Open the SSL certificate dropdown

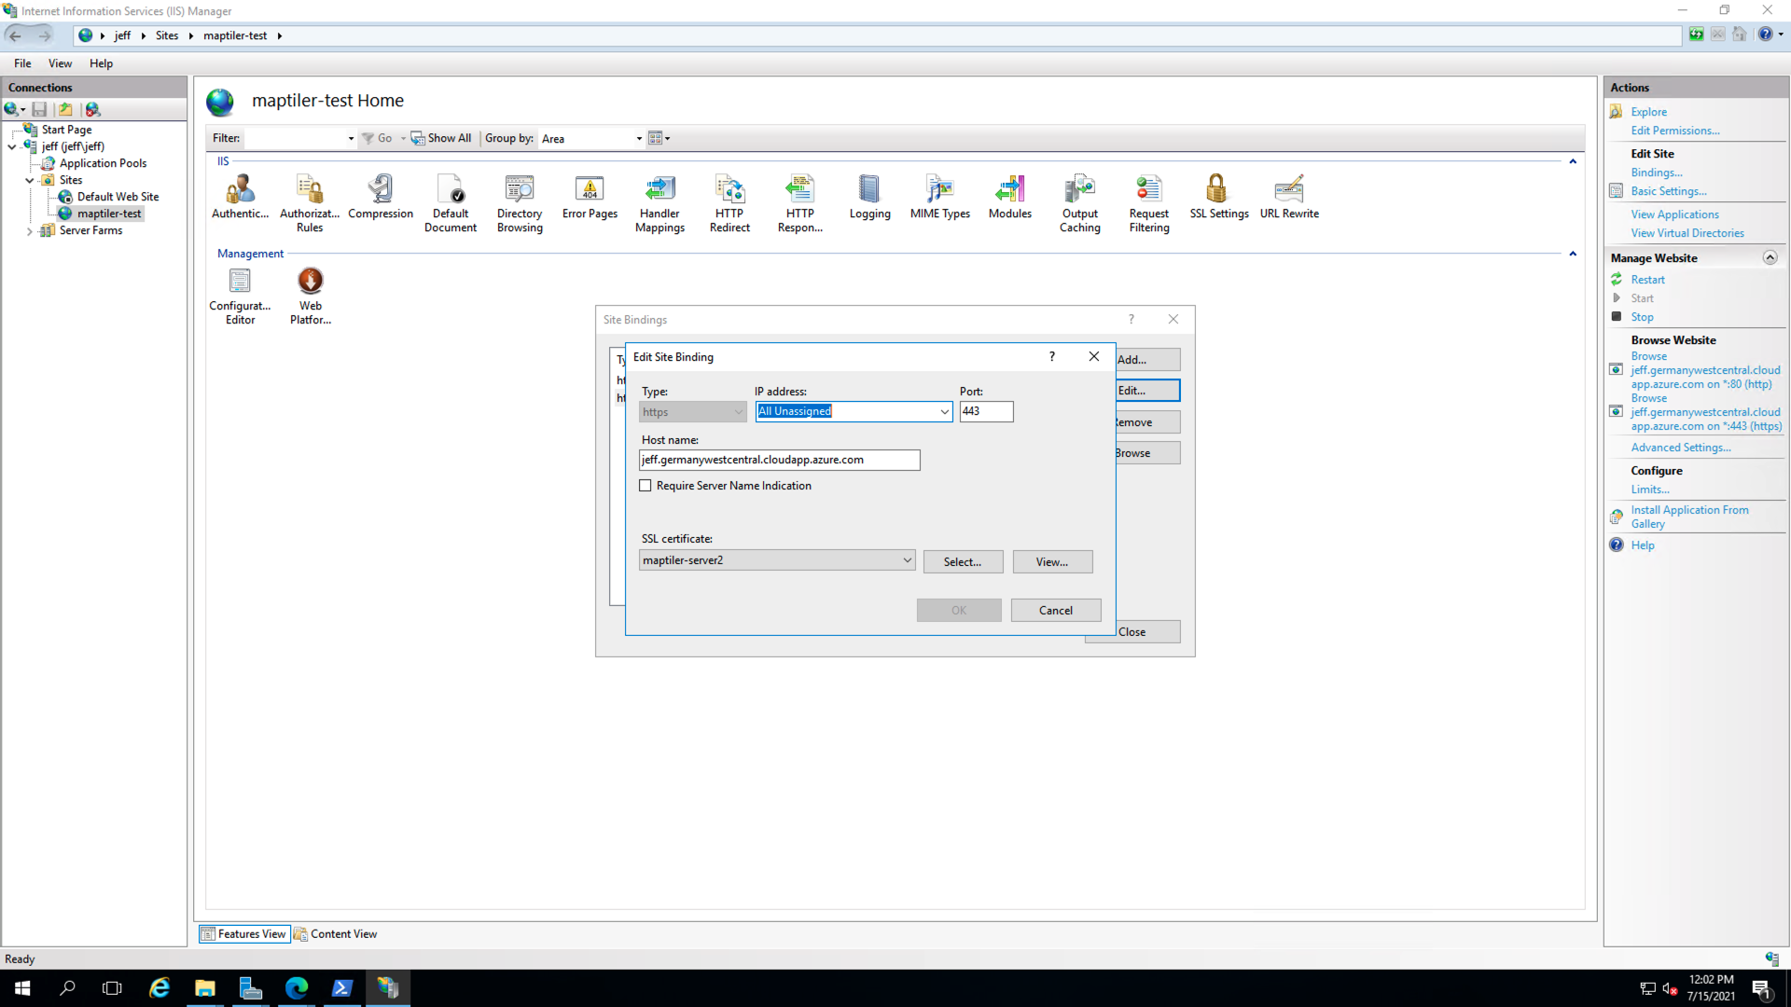pyautogui.click(x=907, y=560)
